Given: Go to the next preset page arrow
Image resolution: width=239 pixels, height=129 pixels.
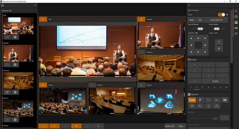Looking at the screenshot, I should [226, 87].
